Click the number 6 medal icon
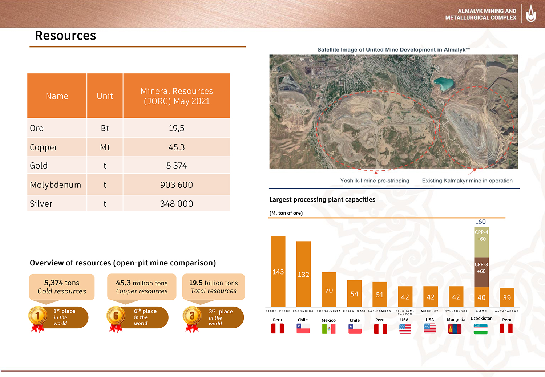 [116, 316]
